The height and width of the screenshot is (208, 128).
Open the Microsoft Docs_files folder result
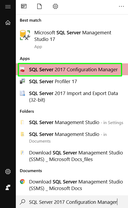click(x=72, y=156)
